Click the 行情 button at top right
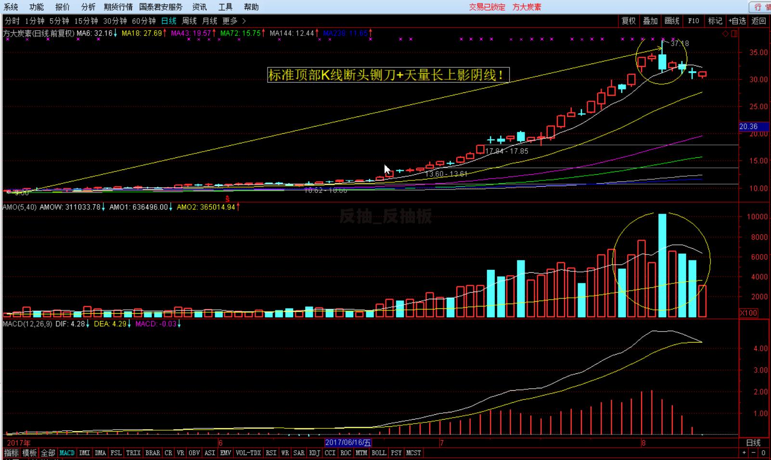771x460 pixels. 761,7
